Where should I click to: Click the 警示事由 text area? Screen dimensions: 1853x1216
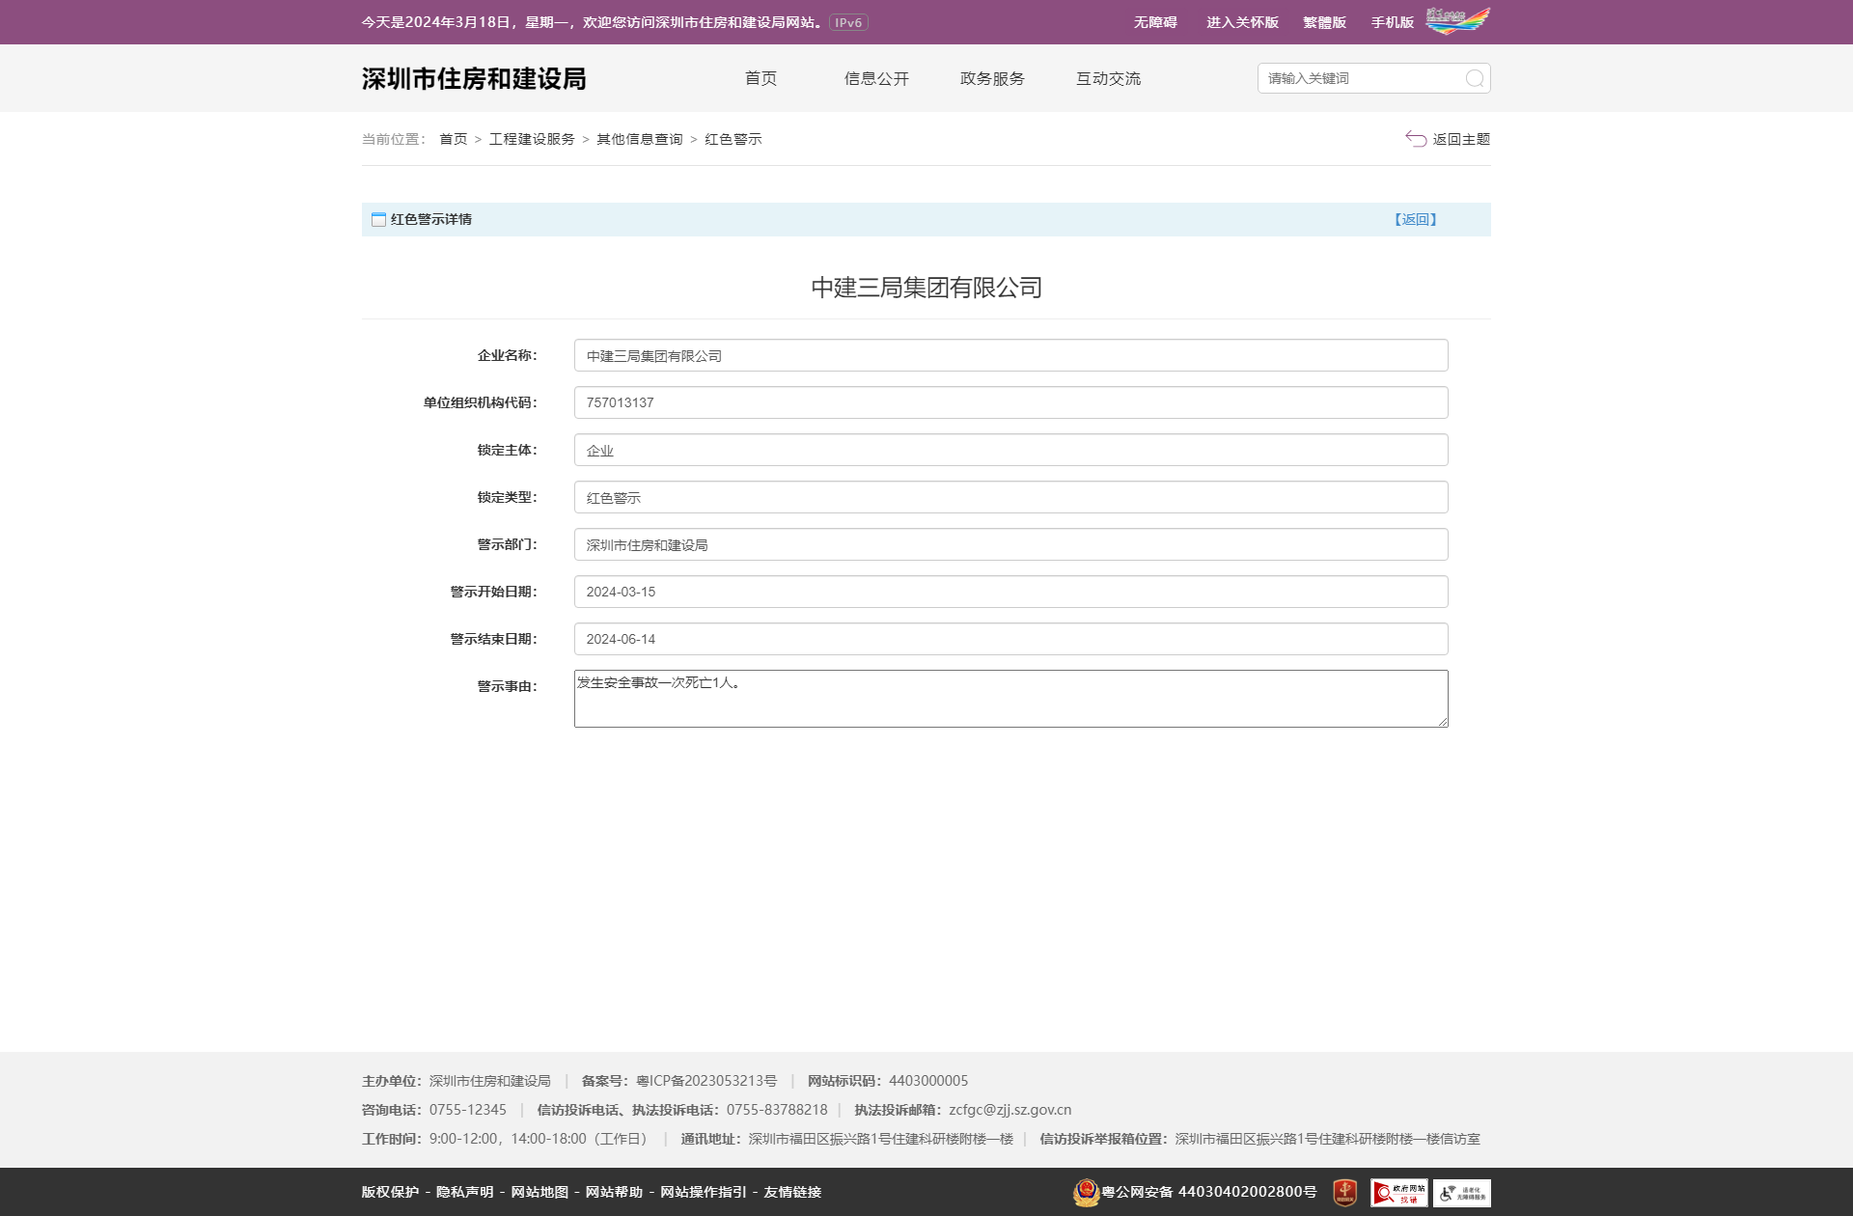[1009, 698]
